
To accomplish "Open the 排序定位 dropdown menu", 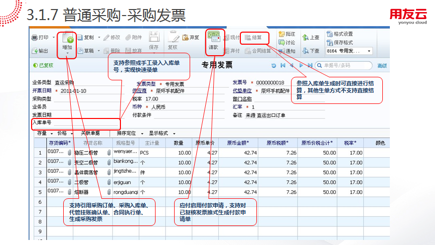I will pyautogui.click(x=130, y=133).
